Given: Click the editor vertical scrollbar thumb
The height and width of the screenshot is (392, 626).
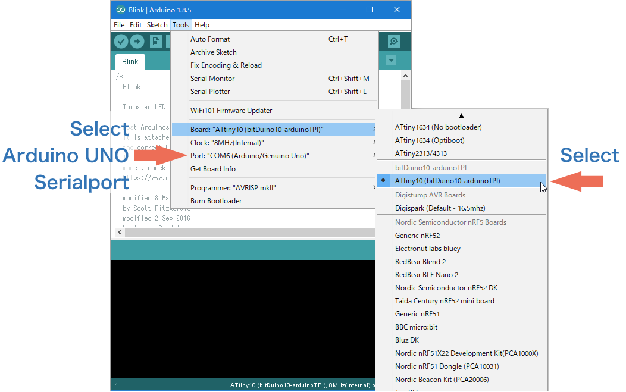Looking at the screenshot, I should tap(406, 95).
